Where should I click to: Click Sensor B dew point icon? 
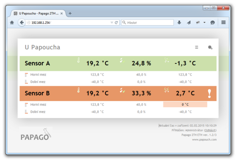tap(167, 90)
